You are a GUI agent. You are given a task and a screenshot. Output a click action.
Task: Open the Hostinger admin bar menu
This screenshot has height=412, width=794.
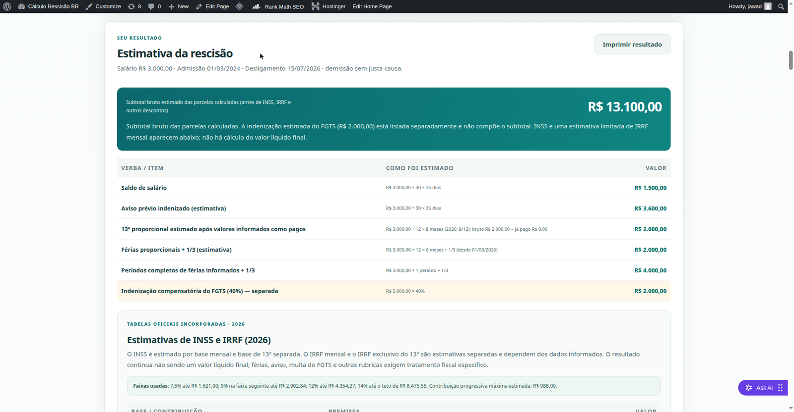pos(329,6)
